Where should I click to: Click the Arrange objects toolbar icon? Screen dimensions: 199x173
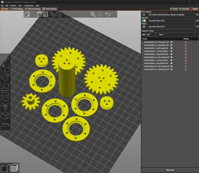pos(45,14)
